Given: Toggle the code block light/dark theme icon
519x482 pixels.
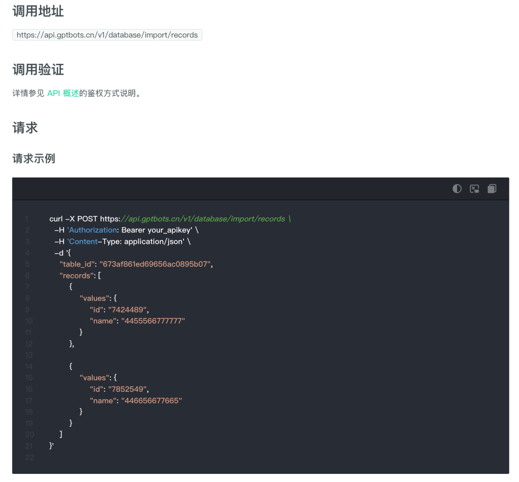Looking at the screenshot, I should point(457,189).
